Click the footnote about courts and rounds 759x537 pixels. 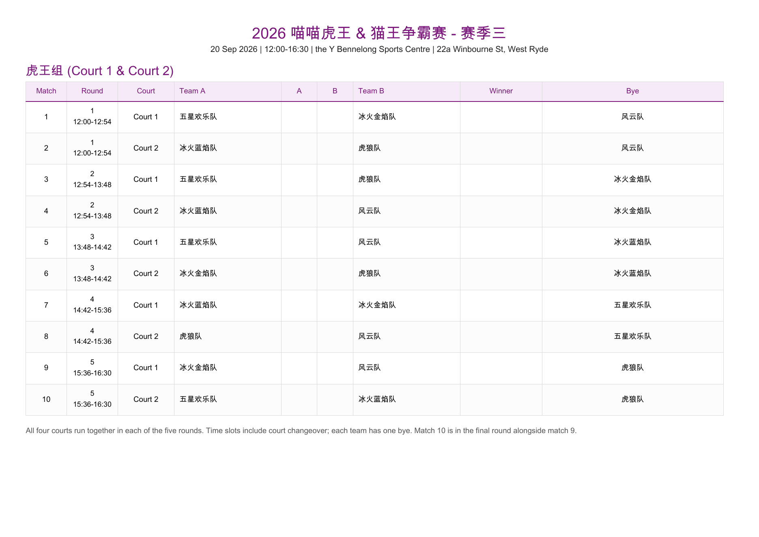click(x=301, y=431)
